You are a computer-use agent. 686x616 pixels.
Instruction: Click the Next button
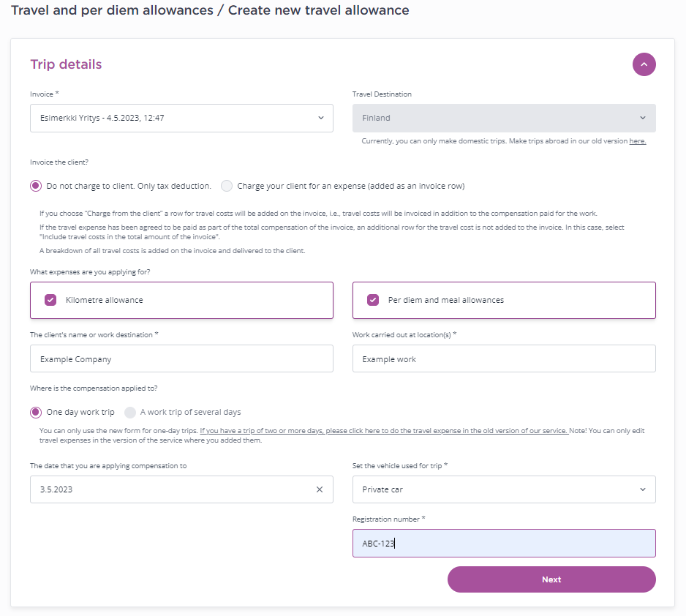(551, 579)
